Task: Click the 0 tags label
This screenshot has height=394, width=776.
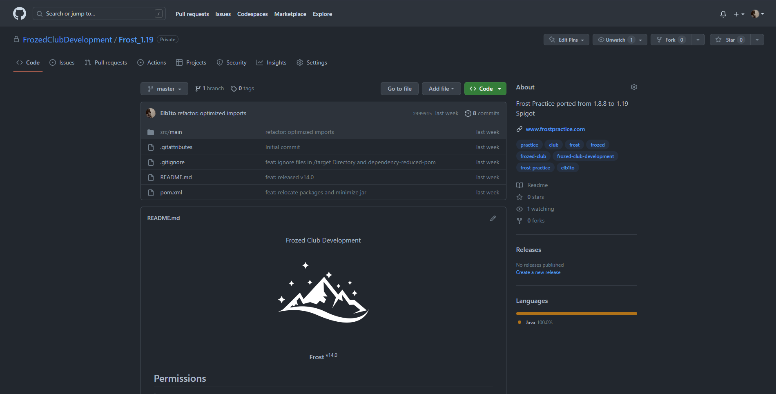Action: [242, 89]
